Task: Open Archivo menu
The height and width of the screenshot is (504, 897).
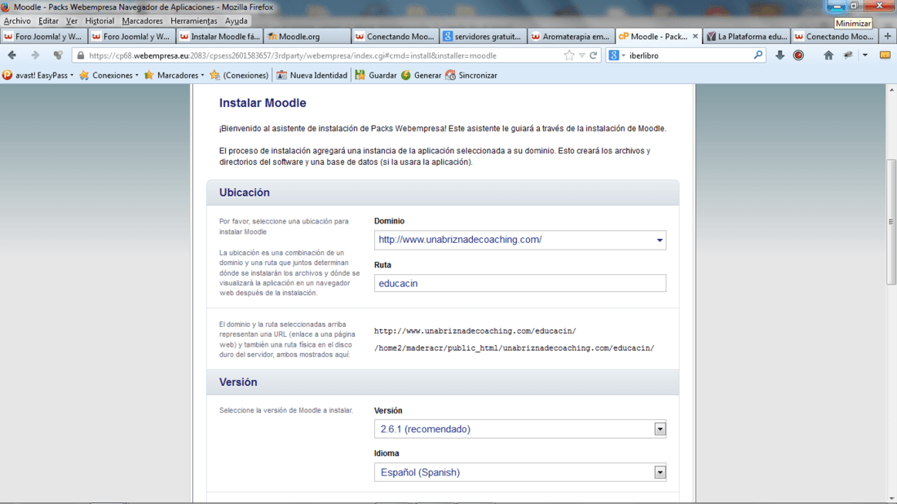Action: tap(17, 20)
